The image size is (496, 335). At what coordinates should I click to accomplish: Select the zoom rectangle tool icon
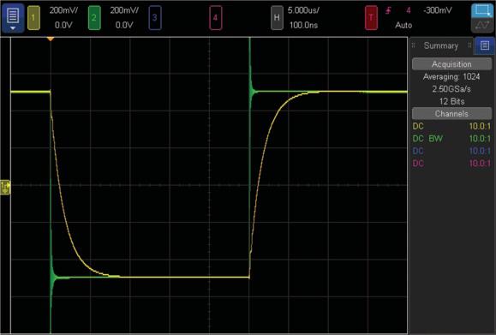(482, 10)
